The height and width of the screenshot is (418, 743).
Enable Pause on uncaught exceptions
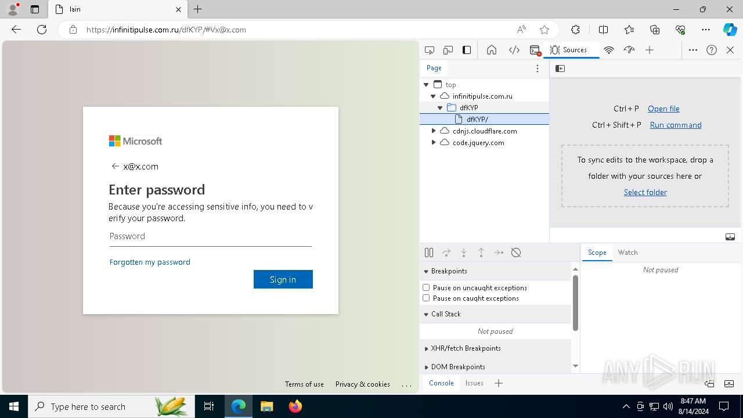tap(426, 287)
